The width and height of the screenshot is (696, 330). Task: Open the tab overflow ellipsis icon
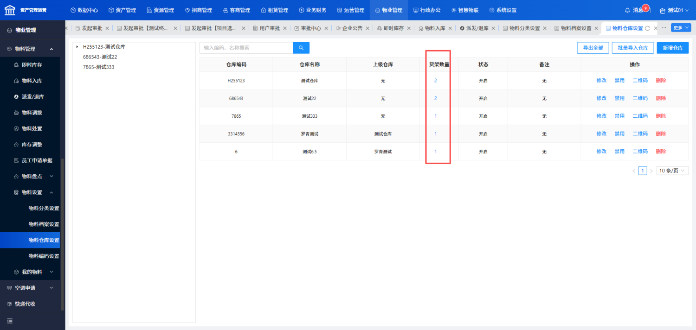tap(664, 28)
